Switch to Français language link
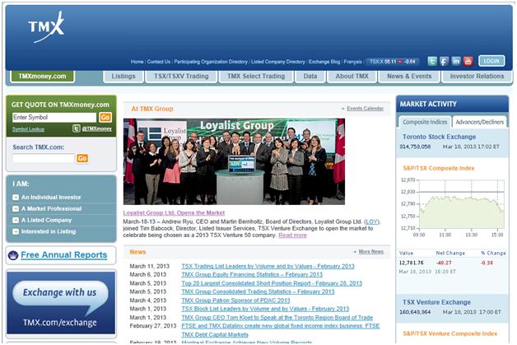Image resolution: width=517 pixels, height=345 pixels. tap(353, 62)
